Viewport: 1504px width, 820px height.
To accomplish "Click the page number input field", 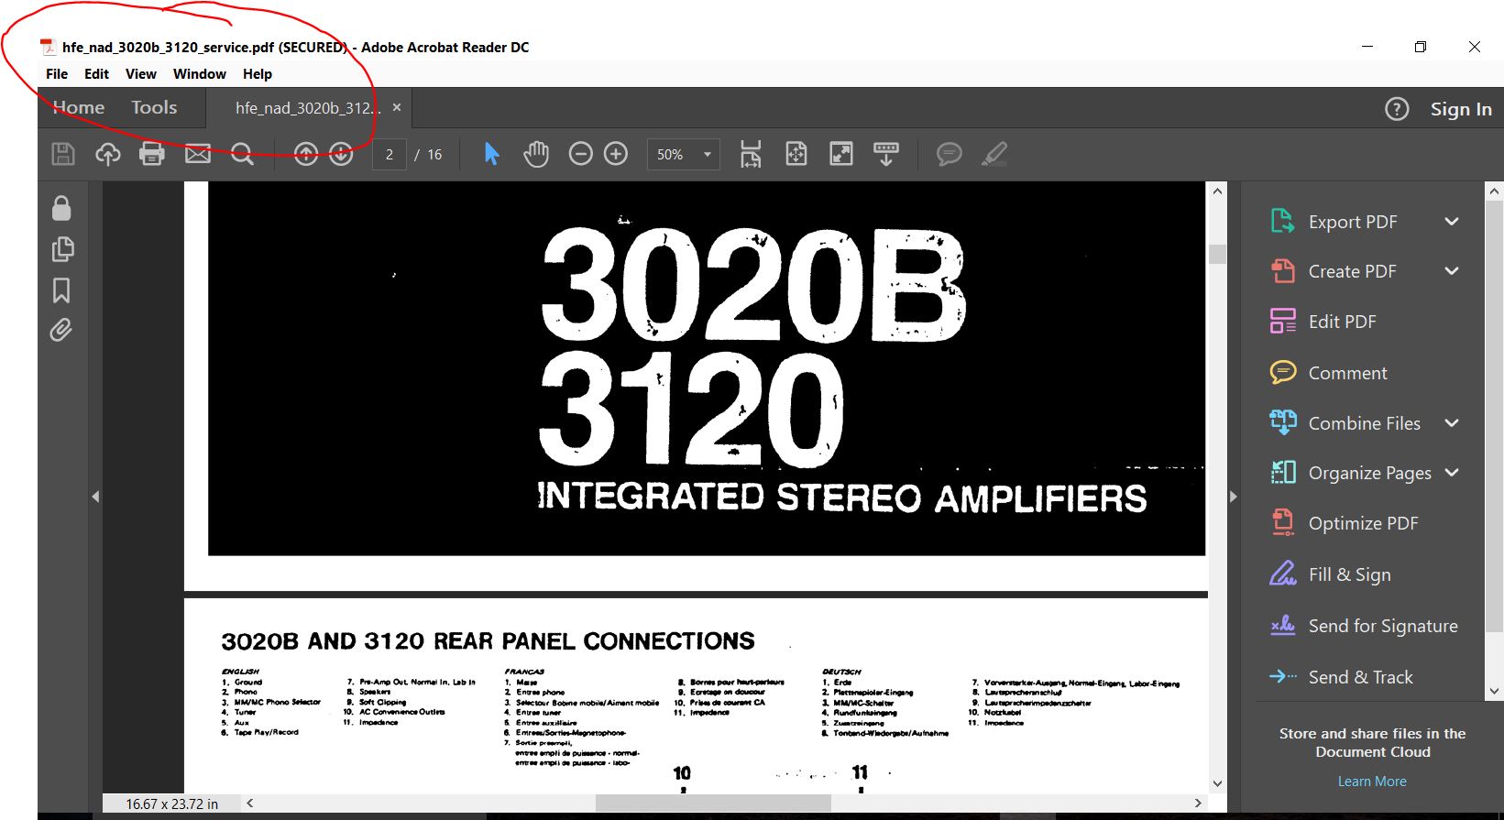I will pos(390,154).
